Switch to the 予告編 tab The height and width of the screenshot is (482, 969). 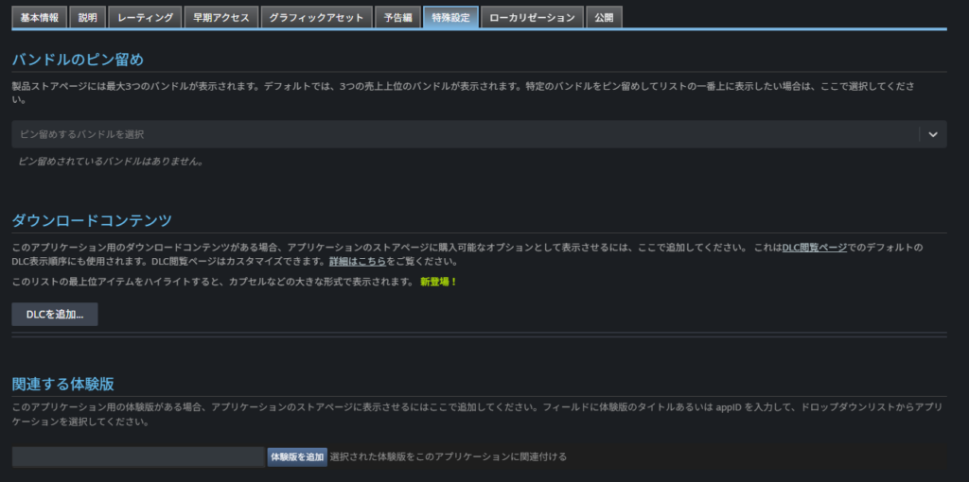398,17
